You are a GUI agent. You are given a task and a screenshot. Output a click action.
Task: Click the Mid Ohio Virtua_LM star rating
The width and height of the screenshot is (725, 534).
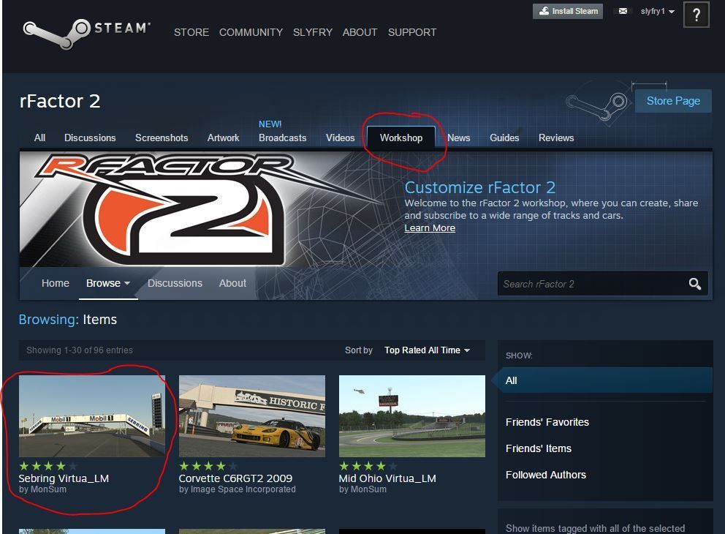click(x=368, y=466)
